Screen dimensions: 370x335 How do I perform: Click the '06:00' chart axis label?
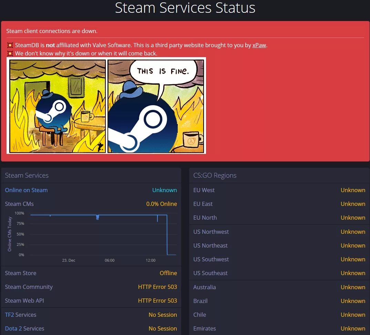click(110, 260)
